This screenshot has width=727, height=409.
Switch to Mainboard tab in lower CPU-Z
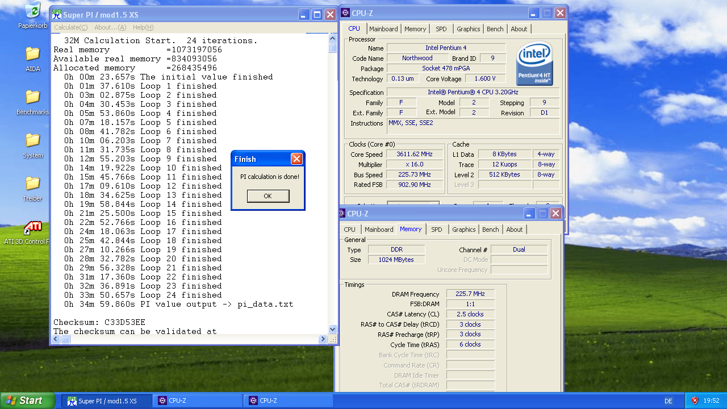point(379,229)
